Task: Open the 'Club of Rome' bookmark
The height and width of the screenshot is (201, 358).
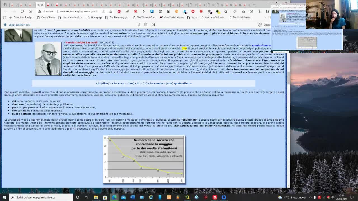Action: (x=46, y=17)
